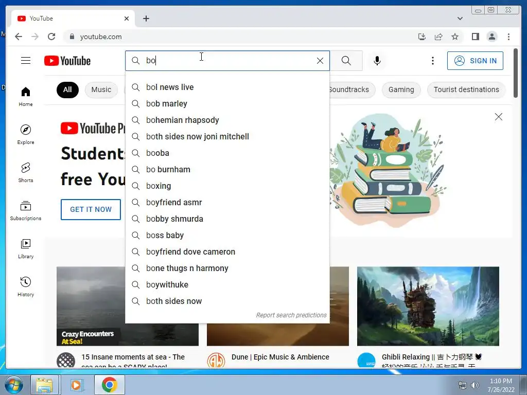The width and height of the screenshot is (527, 395).
Task: Open Chrome's three-dot menu
Action: click(508, 37)
